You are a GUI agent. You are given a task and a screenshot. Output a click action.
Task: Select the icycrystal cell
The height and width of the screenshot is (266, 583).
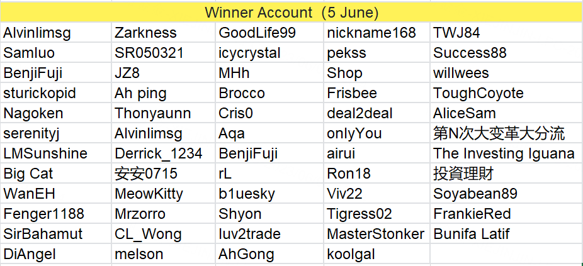point(269,53)
